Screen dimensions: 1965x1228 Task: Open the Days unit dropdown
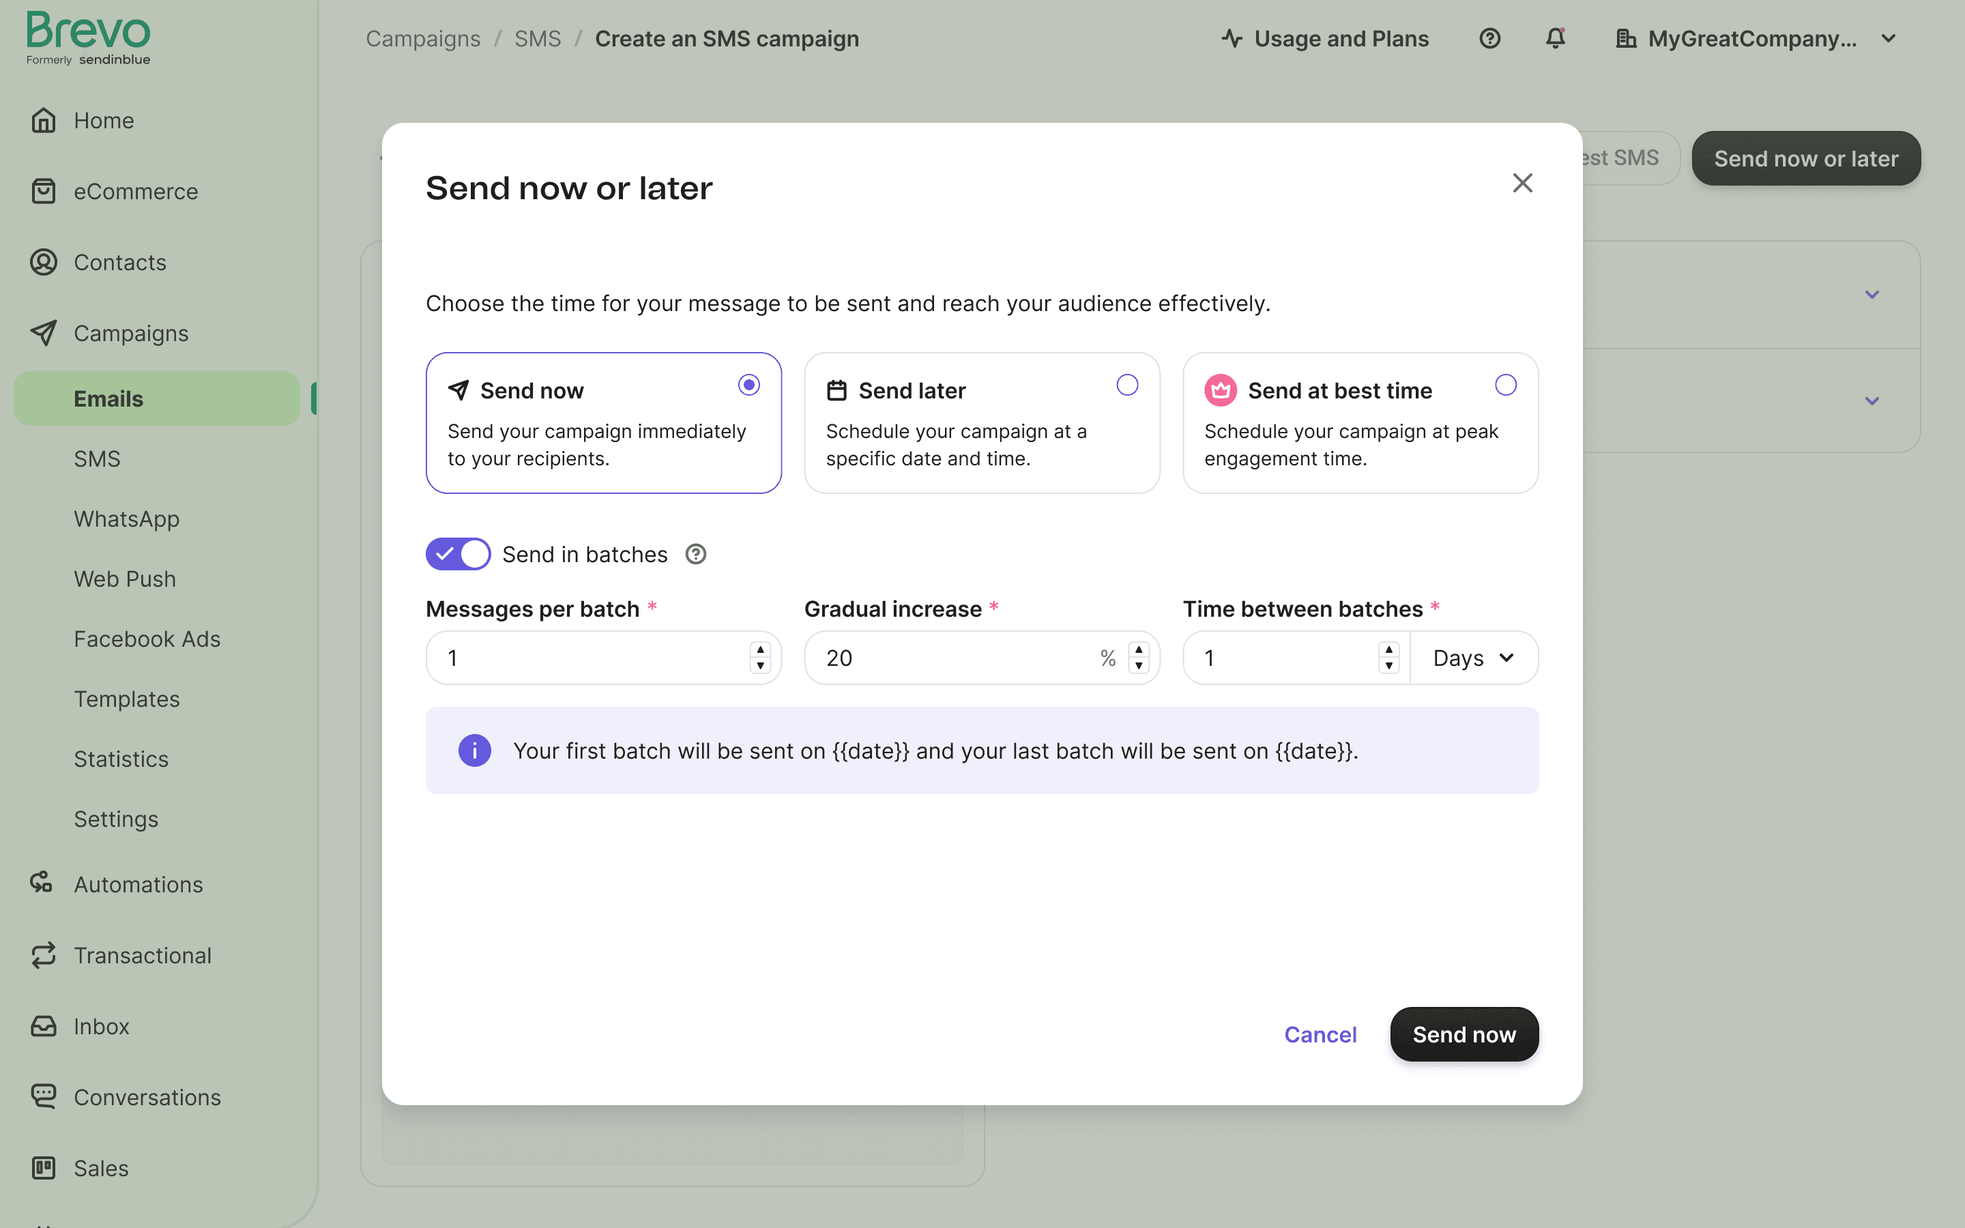point(1473,658)
